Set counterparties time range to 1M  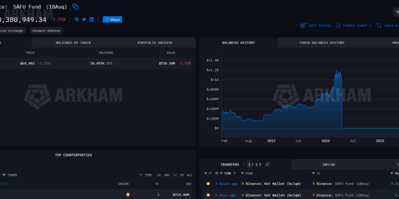[182, 175]
